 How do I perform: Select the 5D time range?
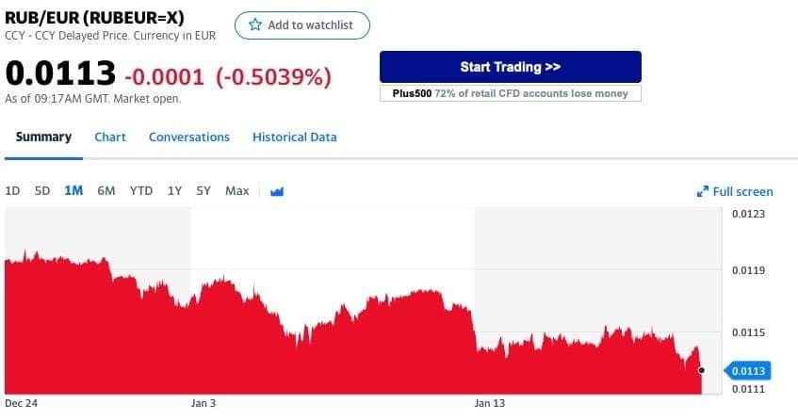42,191
